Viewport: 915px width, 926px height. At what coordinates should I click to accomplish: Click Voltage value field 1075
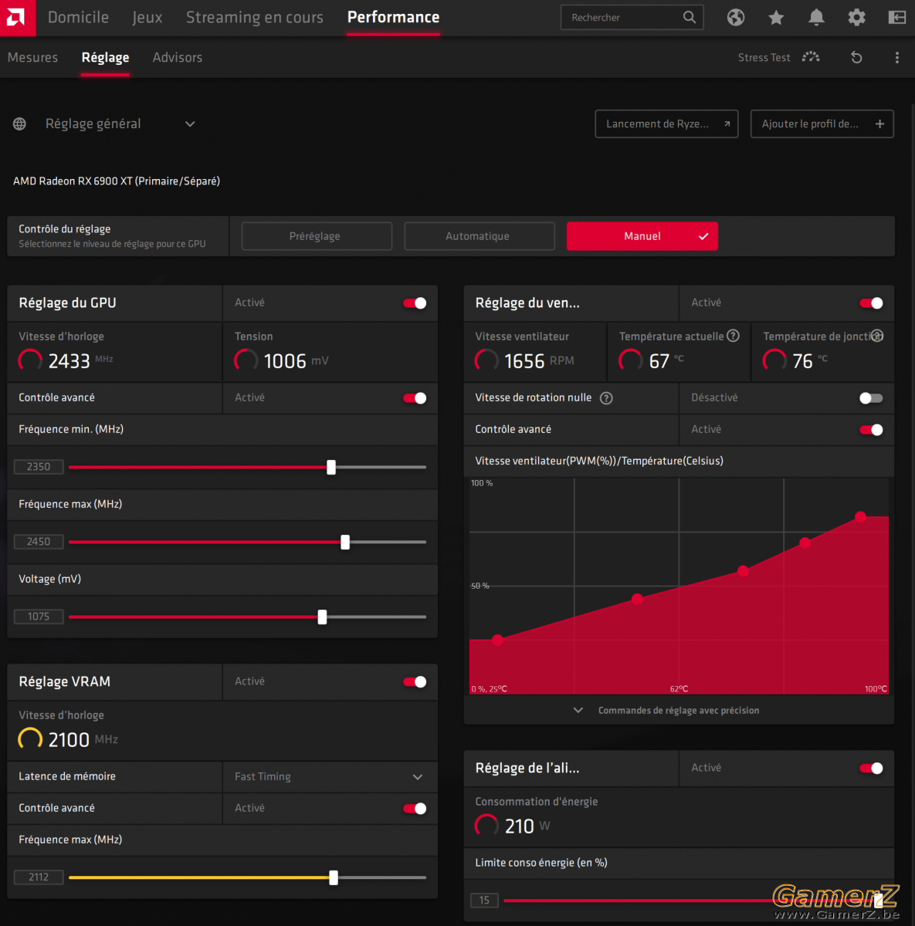(x=39, y=617)
